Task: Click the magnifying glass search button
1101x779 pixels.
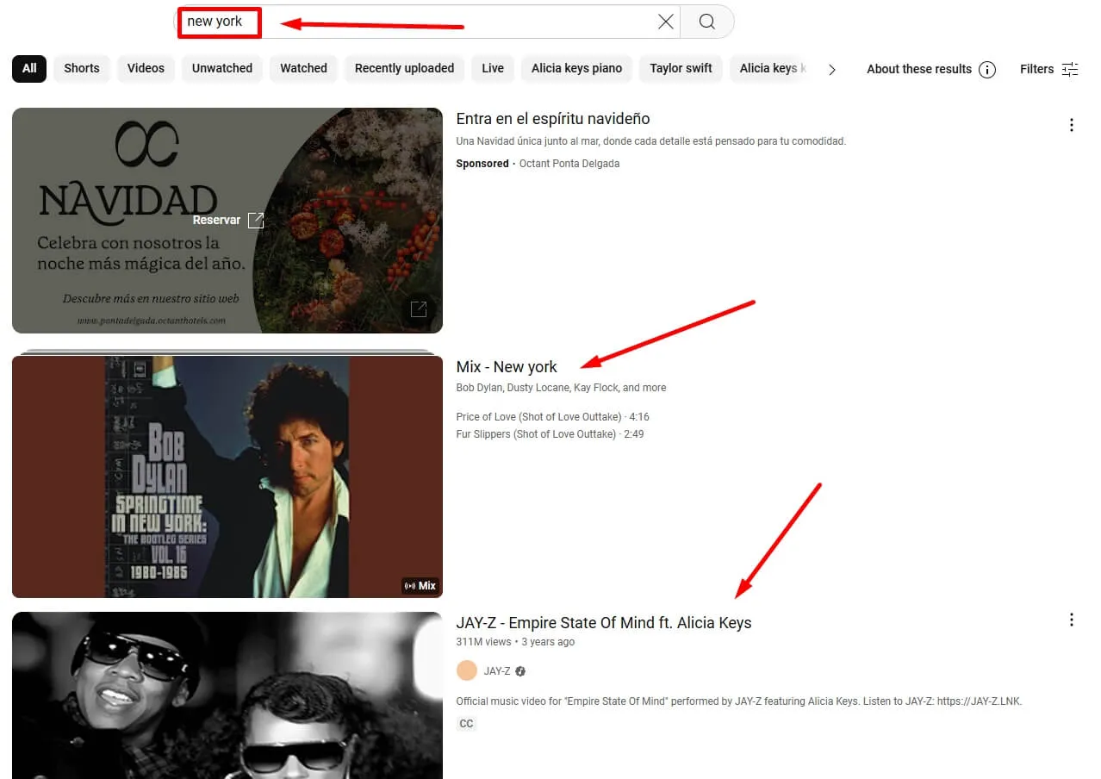Action: [x=706, y=22]
